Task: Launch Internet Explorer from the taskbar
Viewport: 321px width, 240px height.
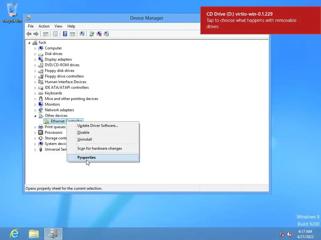Action: (x=14, y=233)
